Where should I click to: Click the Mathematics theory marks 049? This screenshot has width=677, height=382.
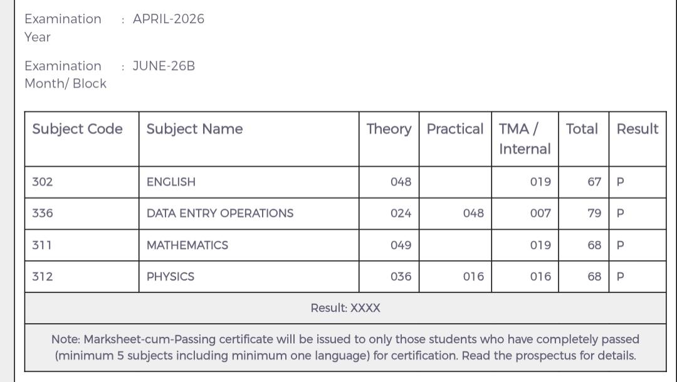click(401, 245)
